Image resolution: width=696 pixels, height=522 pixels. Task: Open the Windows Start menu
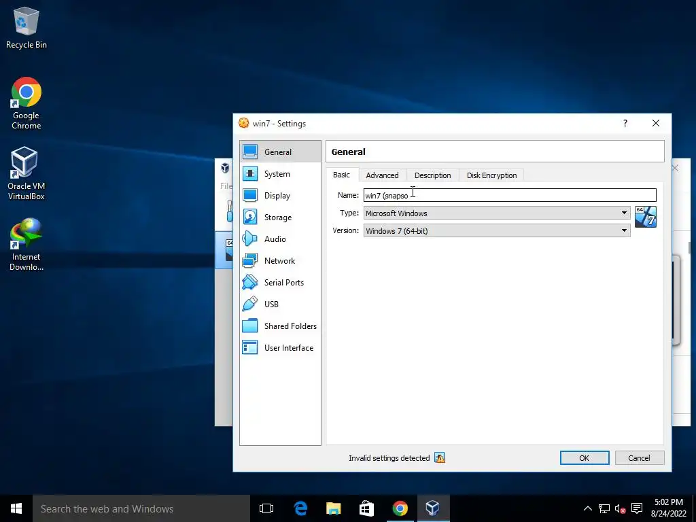click(x=16, y=508)
